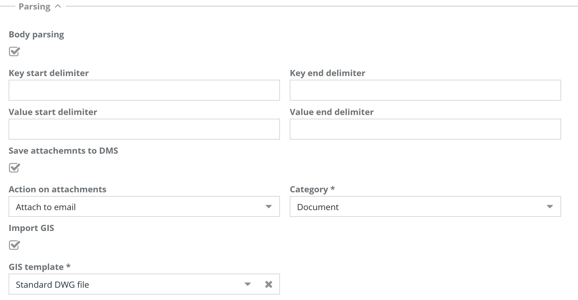
Task: Click the Value end delimiter input
Action: coord(425,129)
